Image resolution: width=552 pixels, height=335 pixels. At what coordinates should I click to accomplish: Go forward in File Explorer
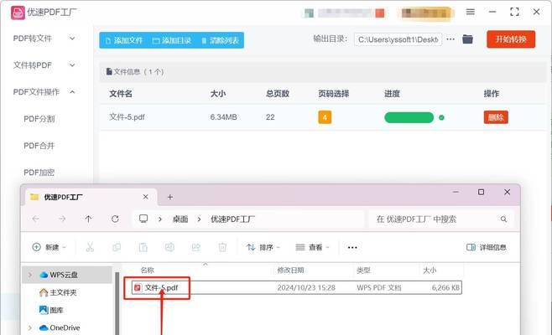pyautogui.click(x=62, y=219)
